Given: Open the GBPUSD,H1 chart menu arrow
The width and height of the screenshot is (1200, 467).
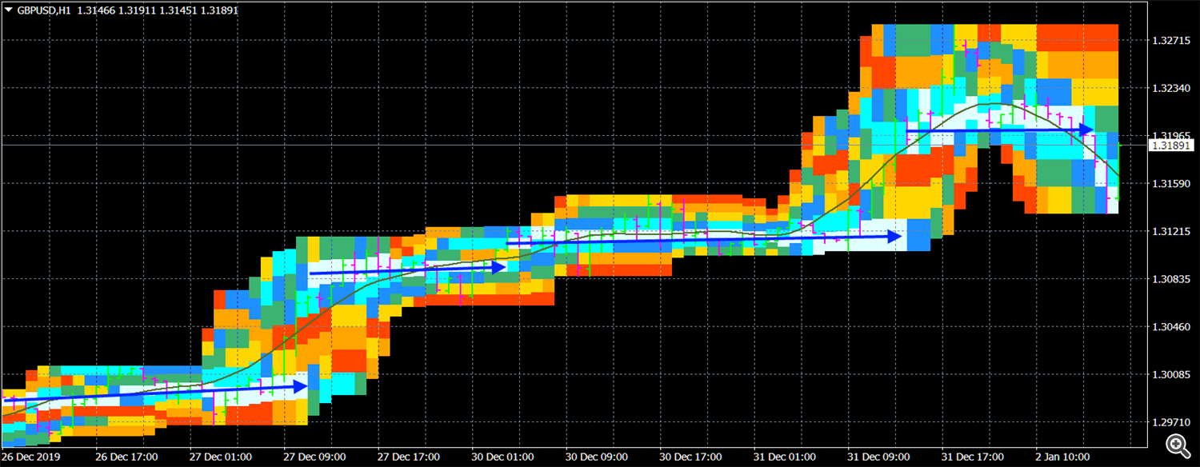Looking at the screenshot, I should point(9,10).
